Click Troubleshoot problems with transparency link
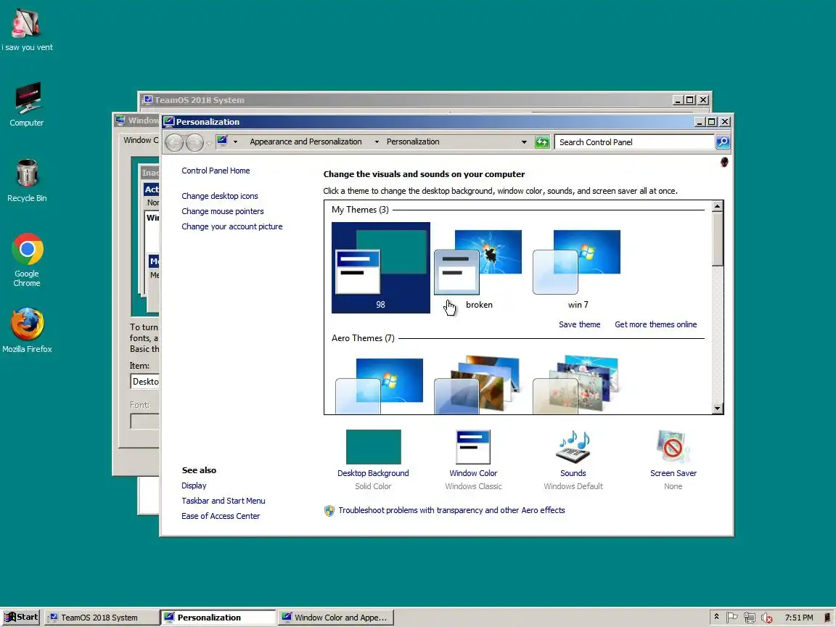 (451, 511)
